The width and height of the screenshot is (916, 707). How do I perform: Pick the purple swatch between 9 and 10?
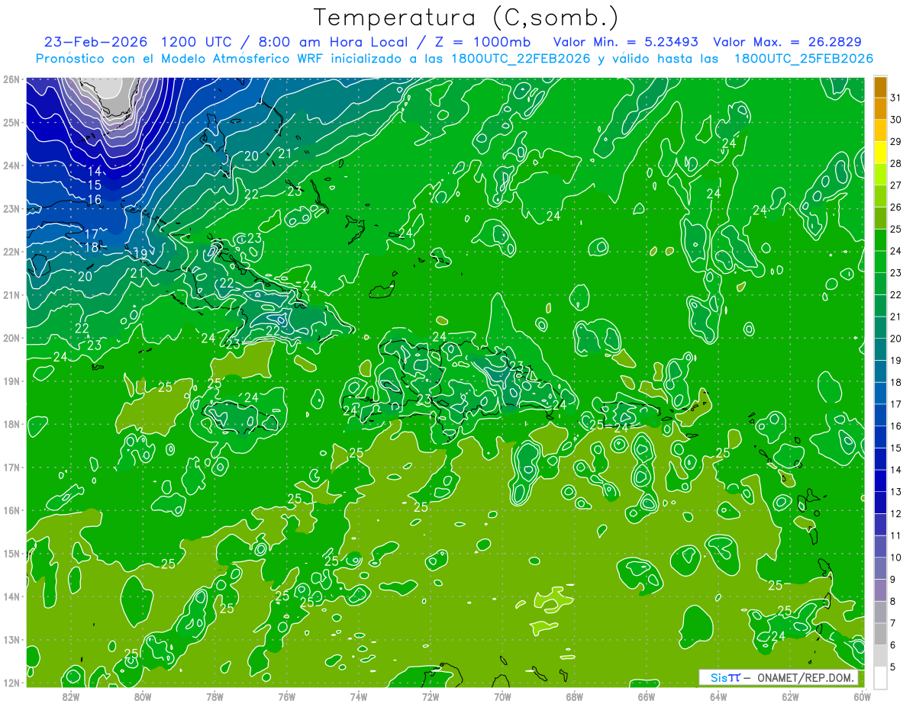[x=880, y=569]
